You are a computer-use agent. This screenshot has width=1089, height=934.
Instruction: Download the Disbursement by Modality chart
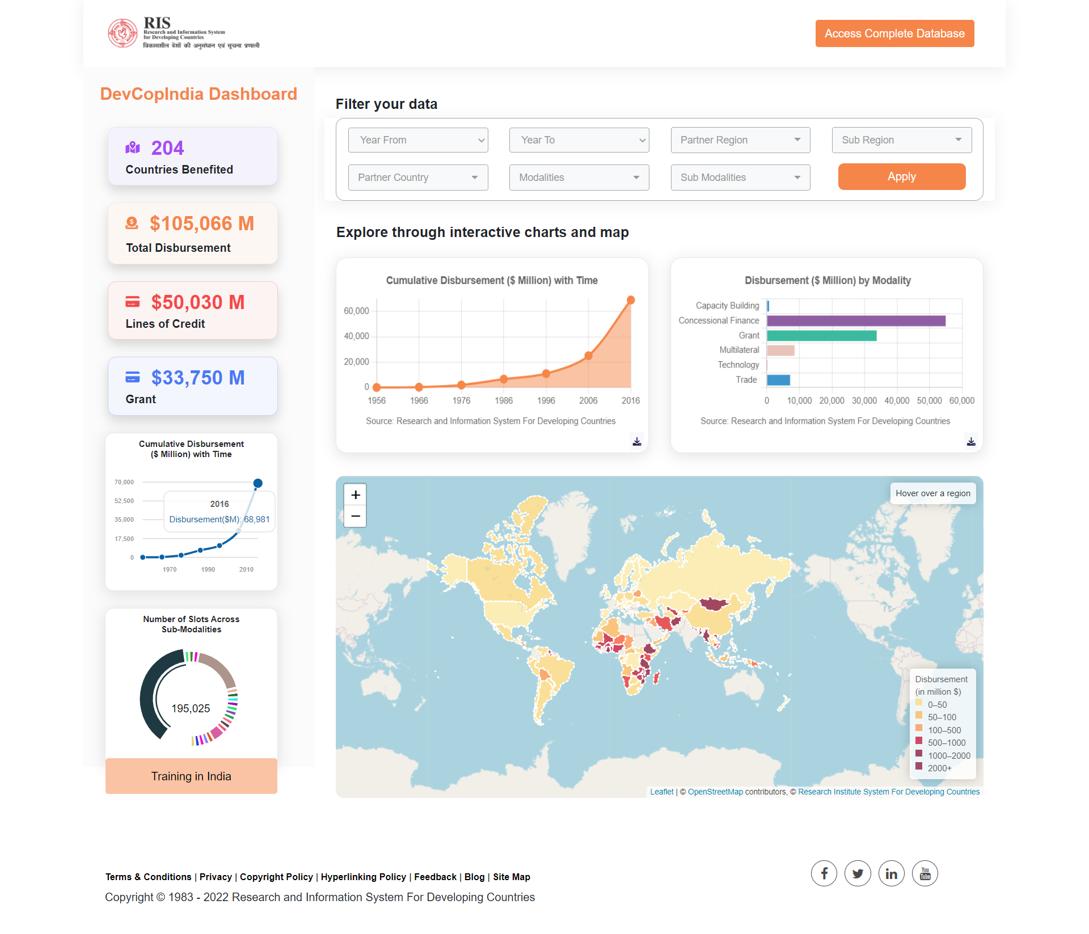[x=970, y=441]
